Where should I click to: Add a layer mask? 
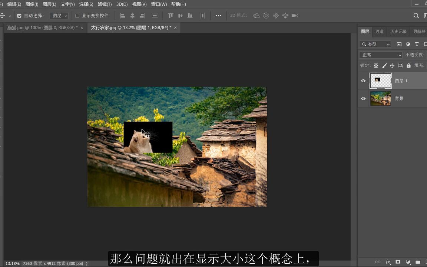(398, 262)
